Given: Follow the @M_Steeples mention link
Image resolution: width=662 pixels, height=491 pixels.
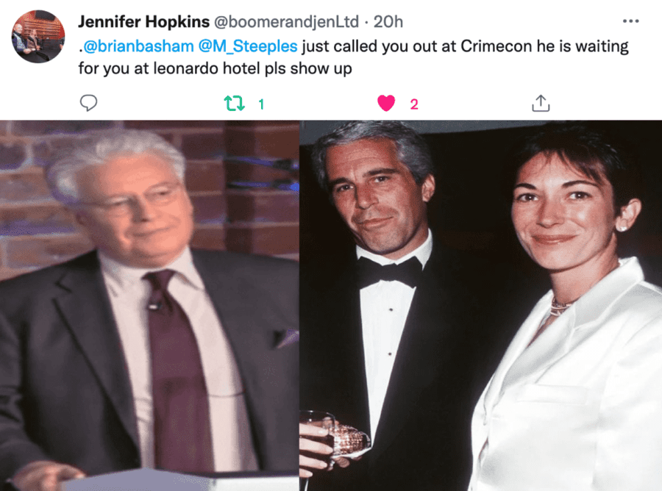Looking at the screenshot, I should coord(248,46).
